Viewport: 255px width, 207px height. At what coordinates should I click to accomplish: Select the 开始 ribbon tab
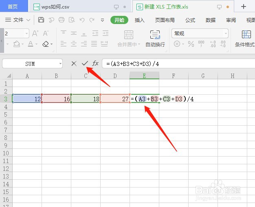(x=119, y=20)
